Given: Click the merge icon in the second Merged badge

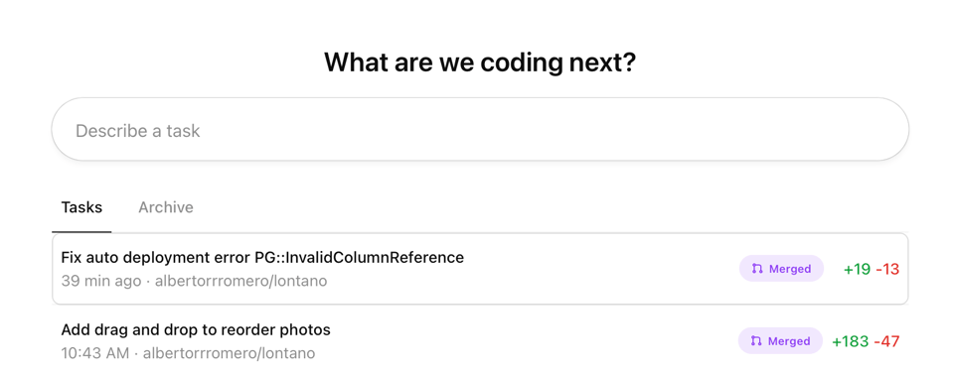Looking at the screenshot, I should point(756,341).
